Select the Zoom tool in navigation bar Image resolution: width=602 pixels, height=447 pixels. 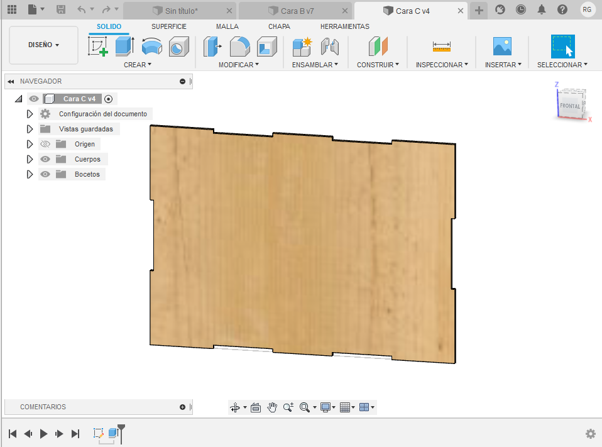288,407
